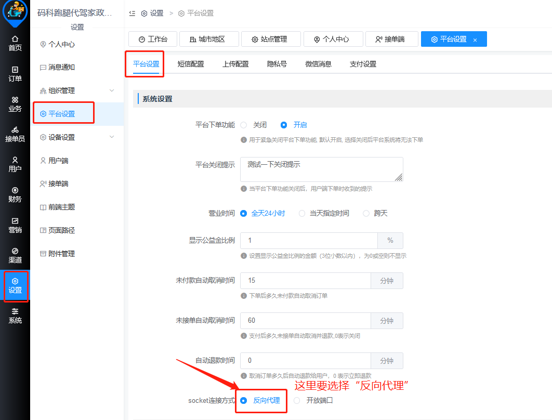Edit 未付款自动取消时间 field
552x420 pixels.
[305, 281]
